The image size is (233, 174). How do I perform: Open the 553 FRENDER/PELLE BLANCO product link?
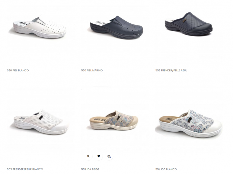point(25,169)
